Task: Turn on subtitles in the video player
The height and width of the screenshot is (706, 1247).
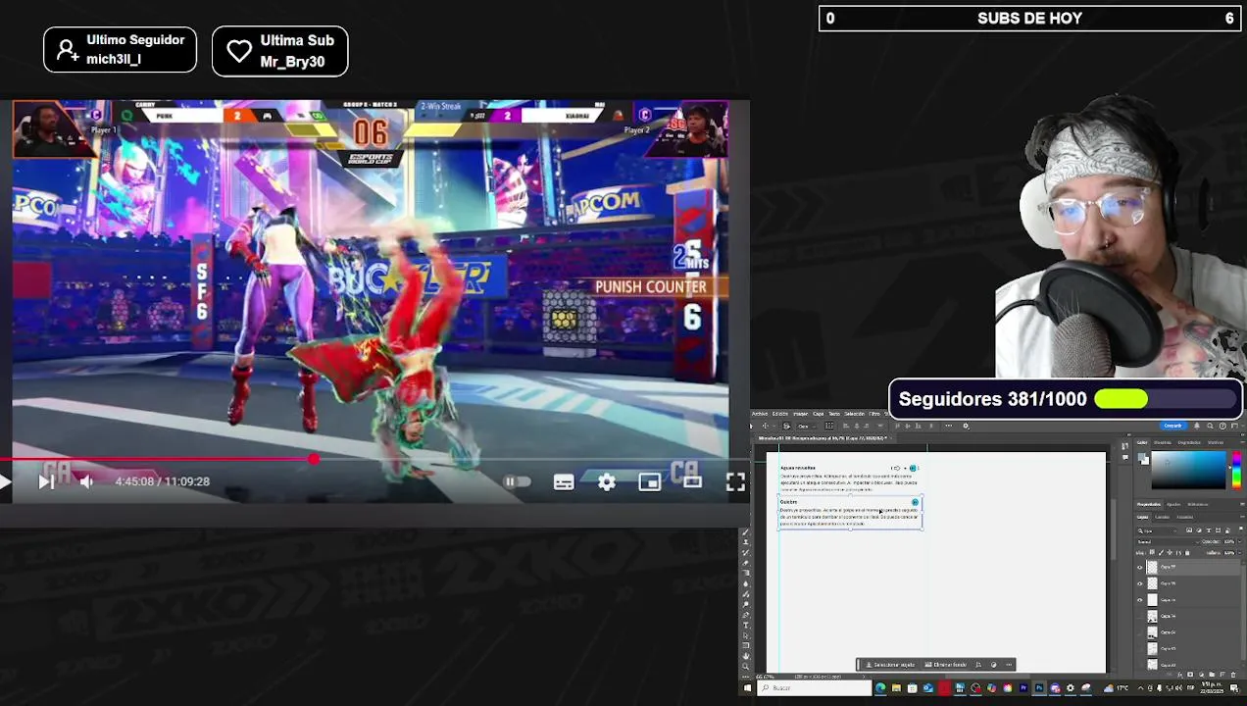Action: tap(564, 481)
